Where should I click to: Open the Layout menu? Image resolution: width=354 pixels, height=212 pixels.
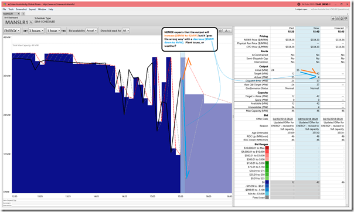tap(32, 9)
